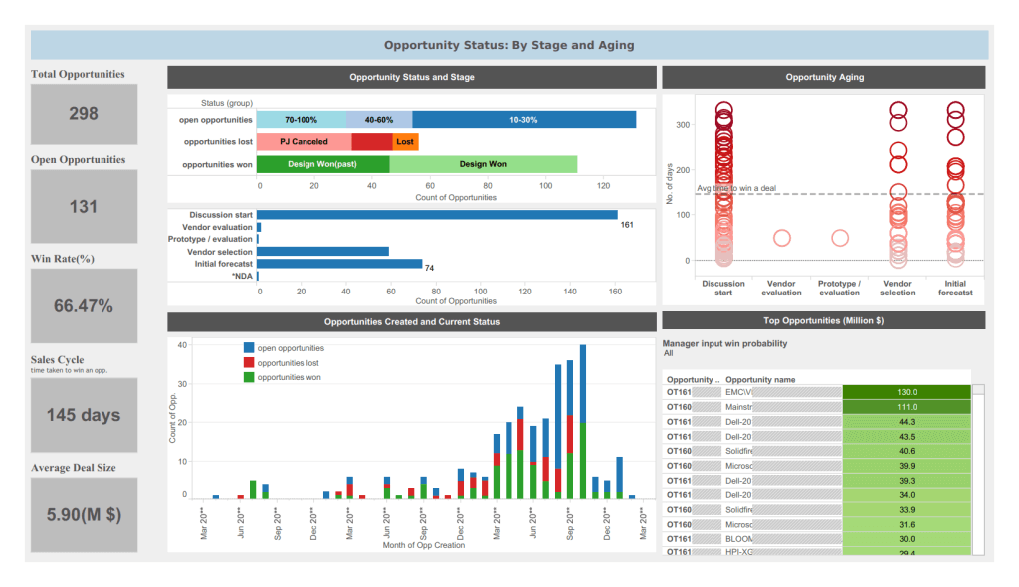Click the Top Opportunities table scrollbar
The image size is (1019, 587).
coord(978,470)
